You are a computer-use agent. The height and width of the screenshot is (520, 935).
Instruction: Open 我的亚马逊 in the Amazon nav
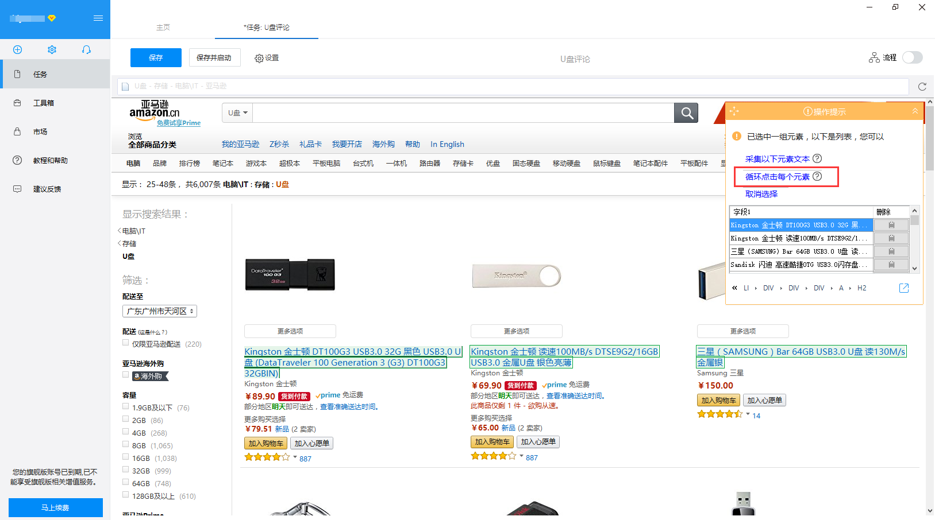pos(240,144)
